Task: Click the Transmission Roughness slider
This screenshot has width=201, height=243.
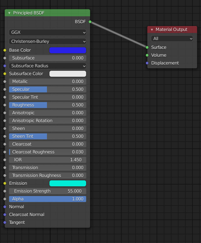Action: (48, 175)
